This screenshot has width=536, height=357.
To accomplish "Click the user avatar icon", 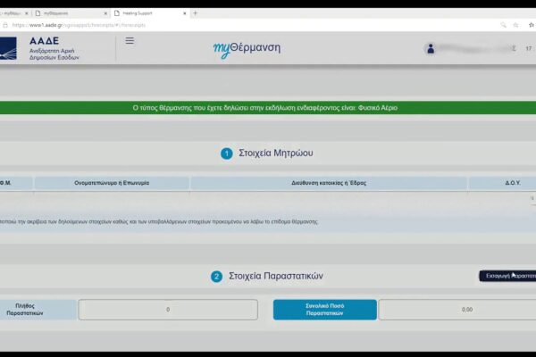I will click(431, 49).
